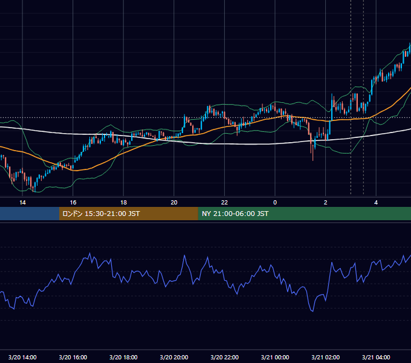The height and width of the screenshot is (363, 411).
Task: Click the 18 hour label on price chart axis
Action: [123, 203]
